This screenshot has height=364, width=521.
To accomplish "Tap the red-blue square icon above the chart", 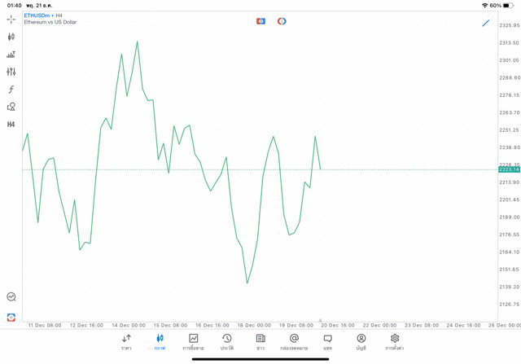I will click(x=260, y=21).
